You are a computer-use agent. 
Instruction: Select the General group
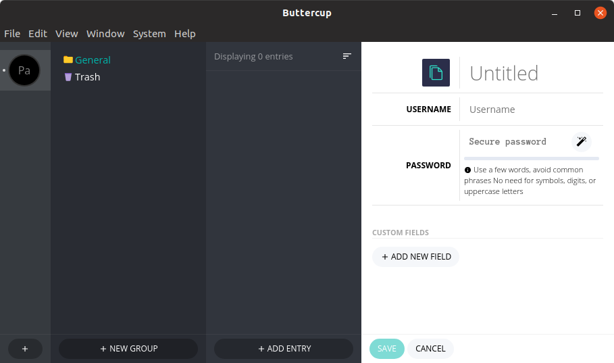pyautogui.click(x=93, y=60)
